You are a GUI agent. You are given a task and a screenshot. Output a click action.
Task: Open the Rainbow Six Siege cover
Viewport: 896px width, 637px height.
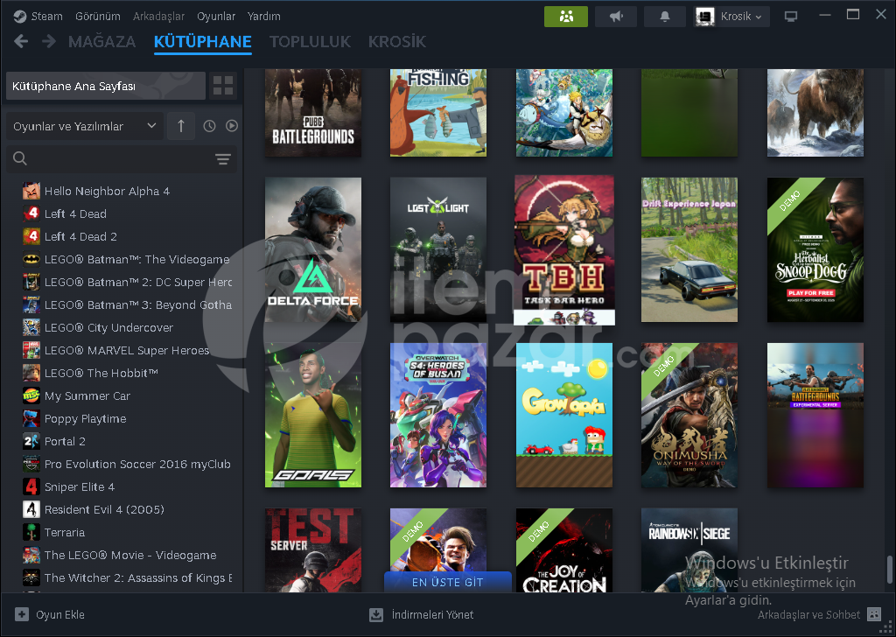(x=689, y=550)
